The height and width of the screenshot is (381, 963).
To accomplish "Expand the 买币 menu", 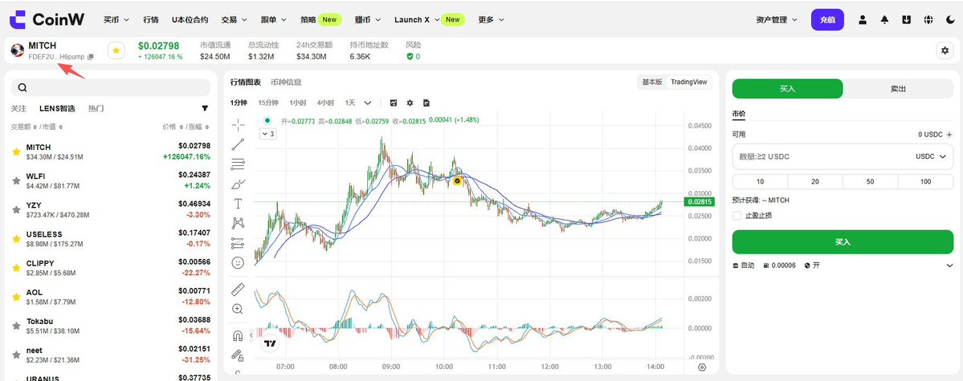I will coord(116,19).
